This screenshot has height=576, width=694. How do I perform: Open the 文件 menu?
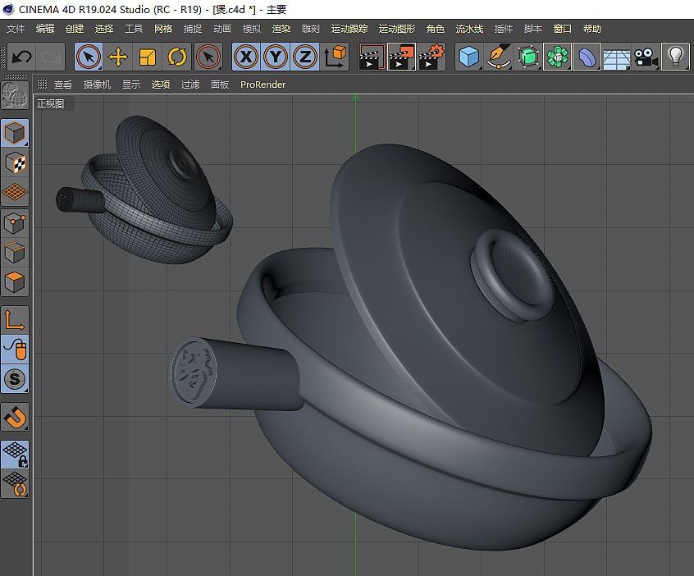[16, 29]
